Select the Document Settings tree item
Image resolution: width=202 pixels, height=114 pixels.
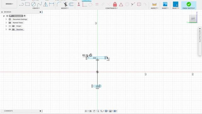click(x=20, y=19)
